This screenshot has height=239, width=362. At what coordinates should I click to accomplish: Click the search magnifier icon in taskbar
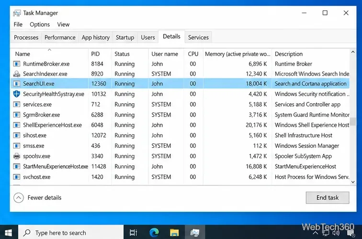(27, 233)
